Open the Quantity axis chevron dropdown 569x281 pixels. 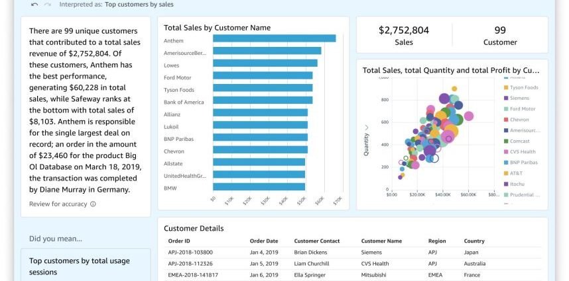tap(366, 128)
